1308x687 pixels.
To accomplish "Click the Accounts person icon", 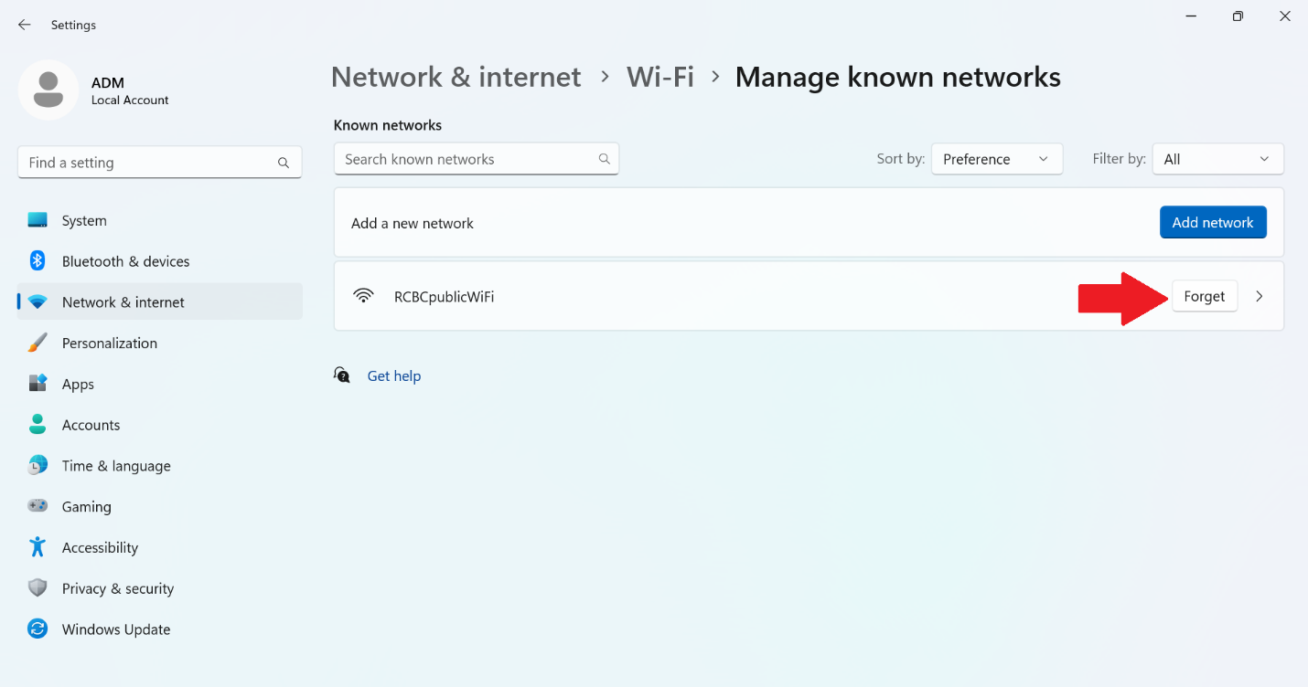I will [x=38, y=425].
